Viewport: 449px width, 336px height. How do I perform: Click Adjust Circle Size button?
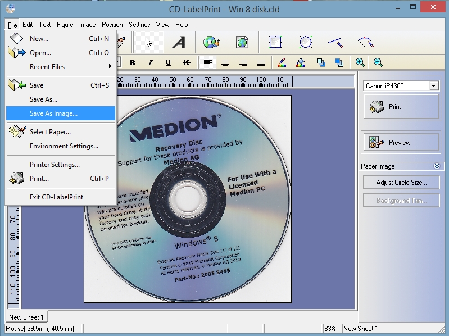[x=401, y=182]
